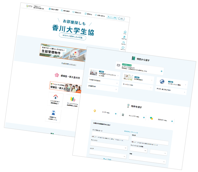Click the heart icon in right side rail
198x172 pixels.
point(123,48)
